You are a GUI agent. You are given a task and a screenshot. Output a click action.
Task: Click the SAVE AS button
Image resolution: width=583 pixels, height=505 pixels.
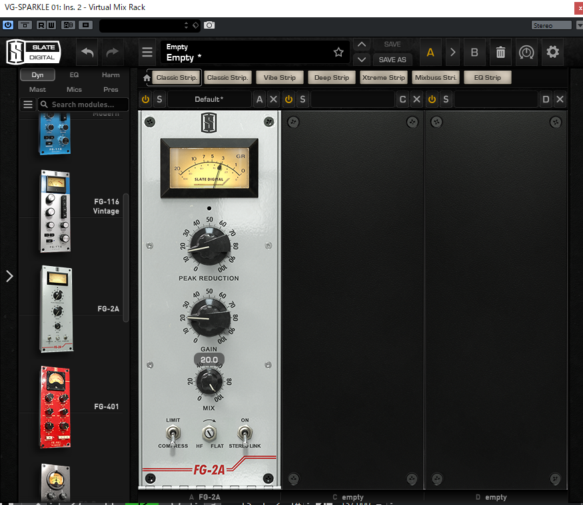coord(392,59)
